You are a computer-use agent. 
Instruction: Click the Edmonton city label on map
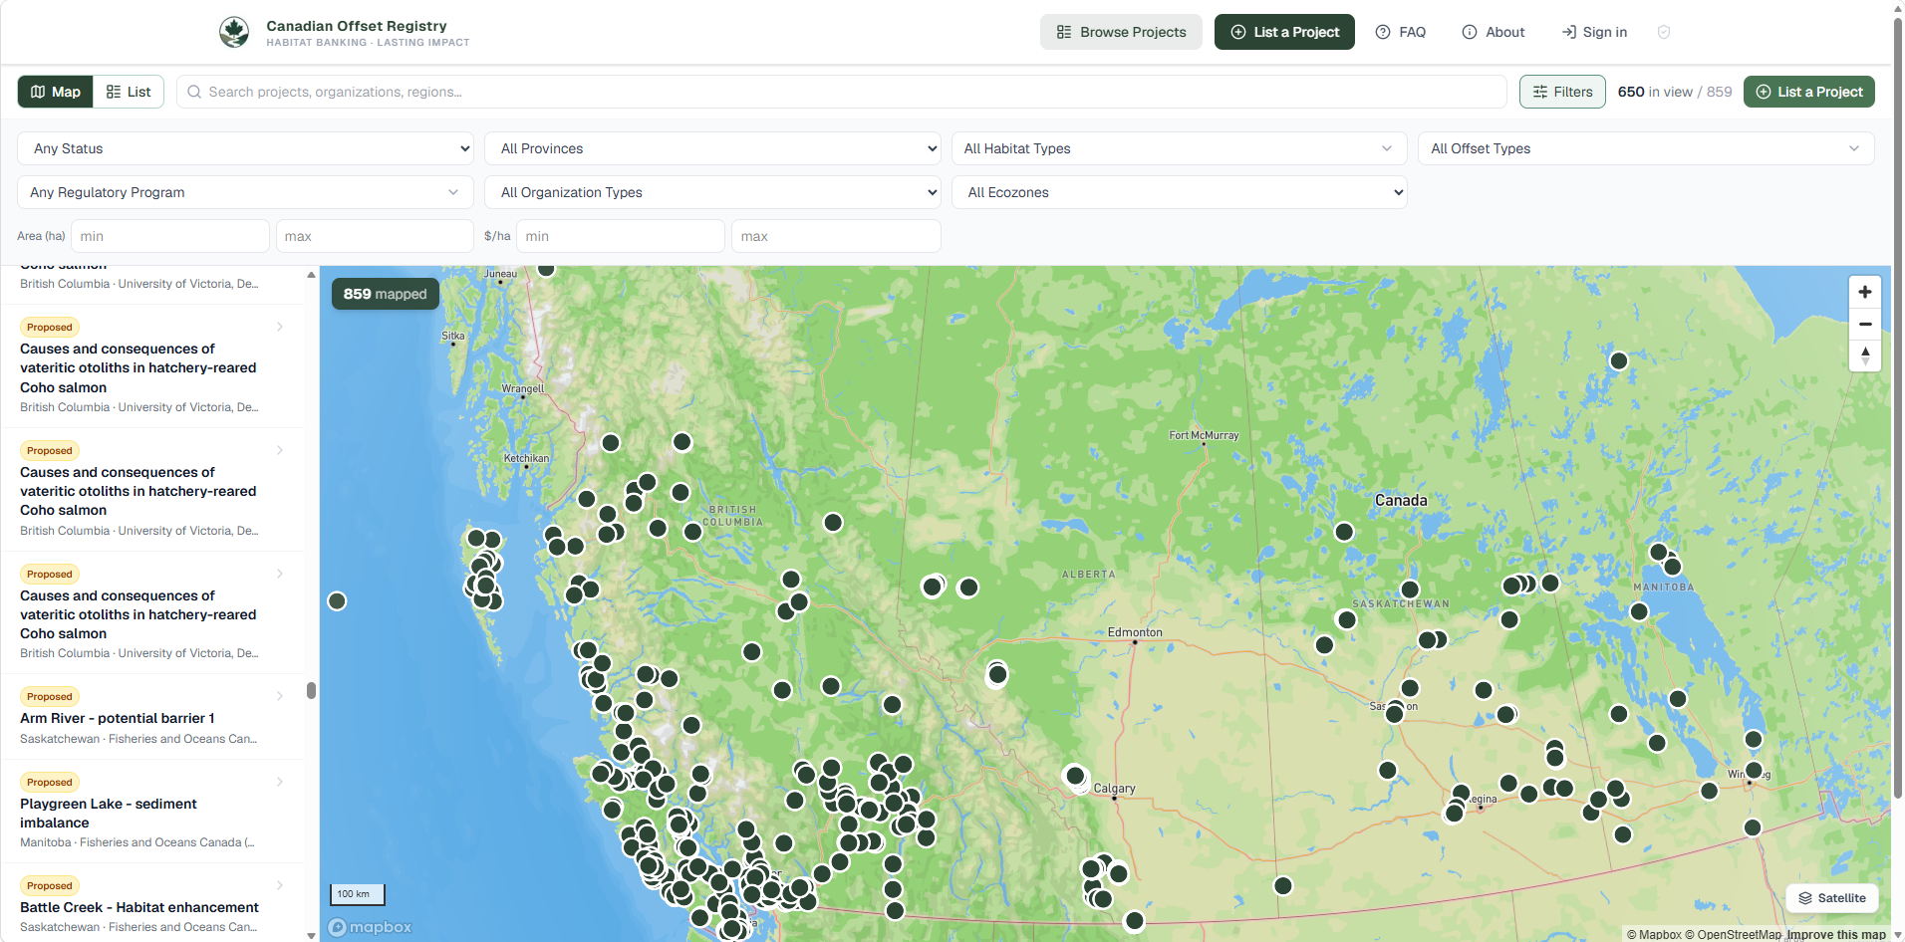point(1135,632)
